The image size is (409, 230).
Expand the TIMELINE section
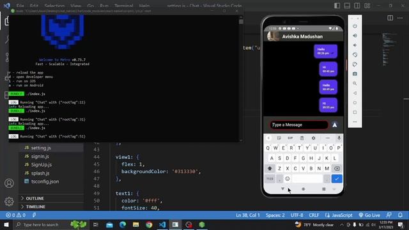[36, 207]
